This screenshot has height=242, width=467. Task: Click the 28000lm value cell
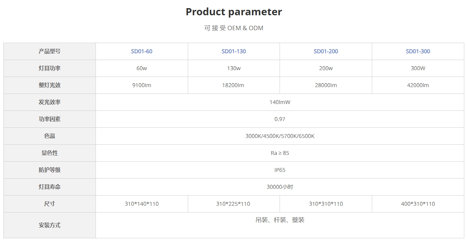click(x=326, y=85)
